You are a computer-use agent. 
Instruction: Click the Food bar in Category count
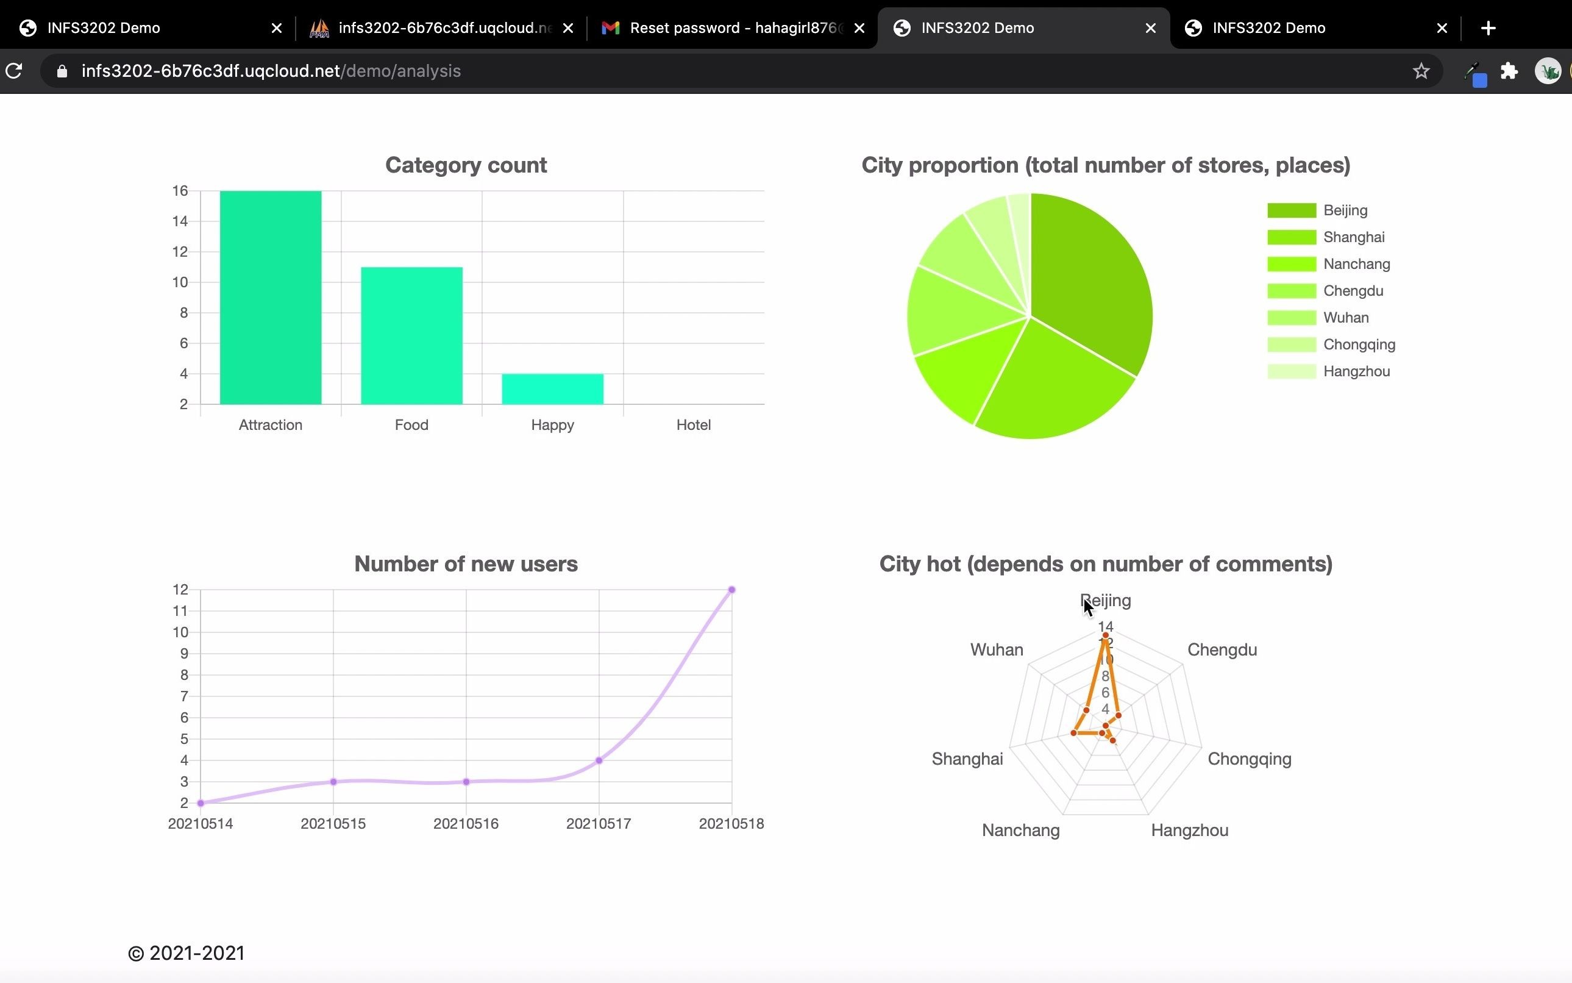point(411,335)
